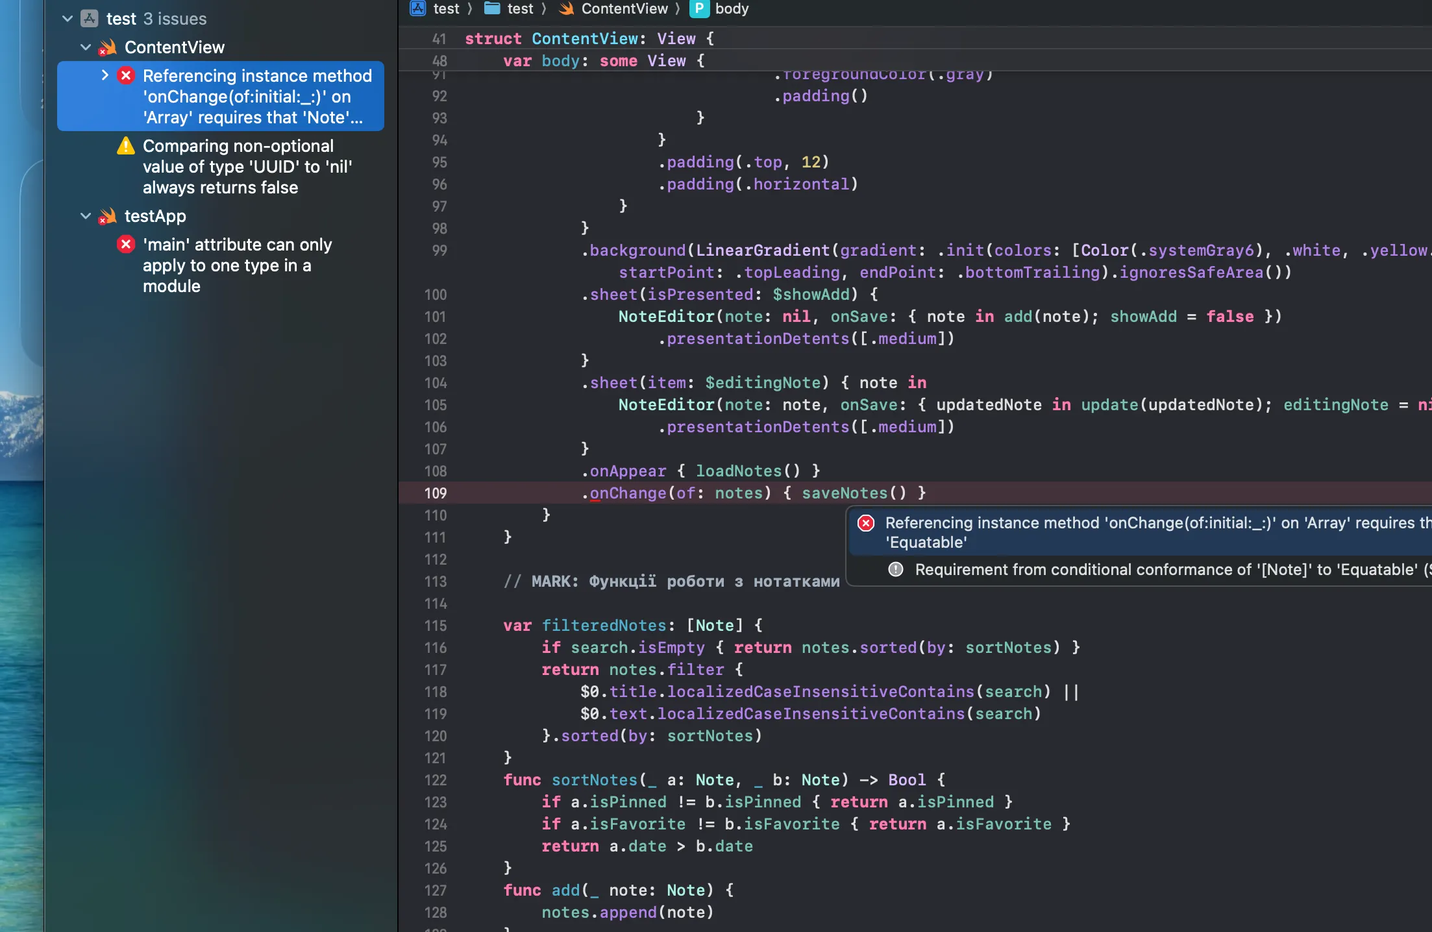Click the red error icon for 'main' attribute
Viewport: 1432px width, 932px height.
coord(126,245)
